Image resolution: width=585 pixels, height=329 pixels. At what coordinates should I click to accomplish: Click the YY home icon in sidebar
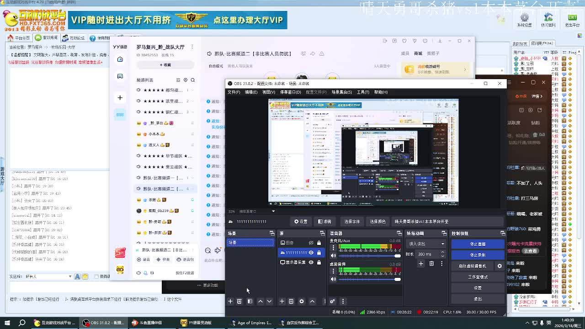tap(120, 59)
